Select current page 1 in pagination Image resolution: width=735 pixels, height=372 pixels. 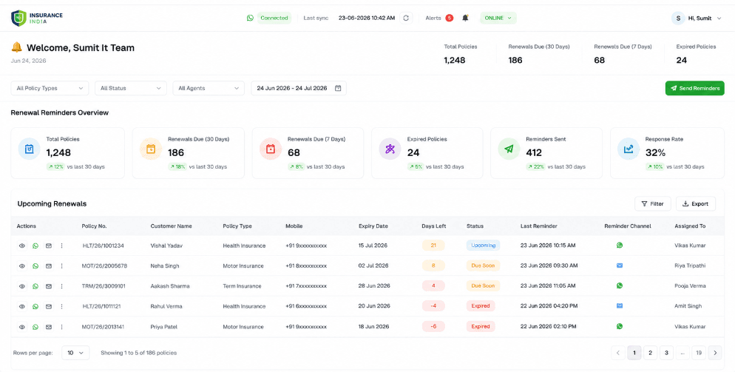634,353
